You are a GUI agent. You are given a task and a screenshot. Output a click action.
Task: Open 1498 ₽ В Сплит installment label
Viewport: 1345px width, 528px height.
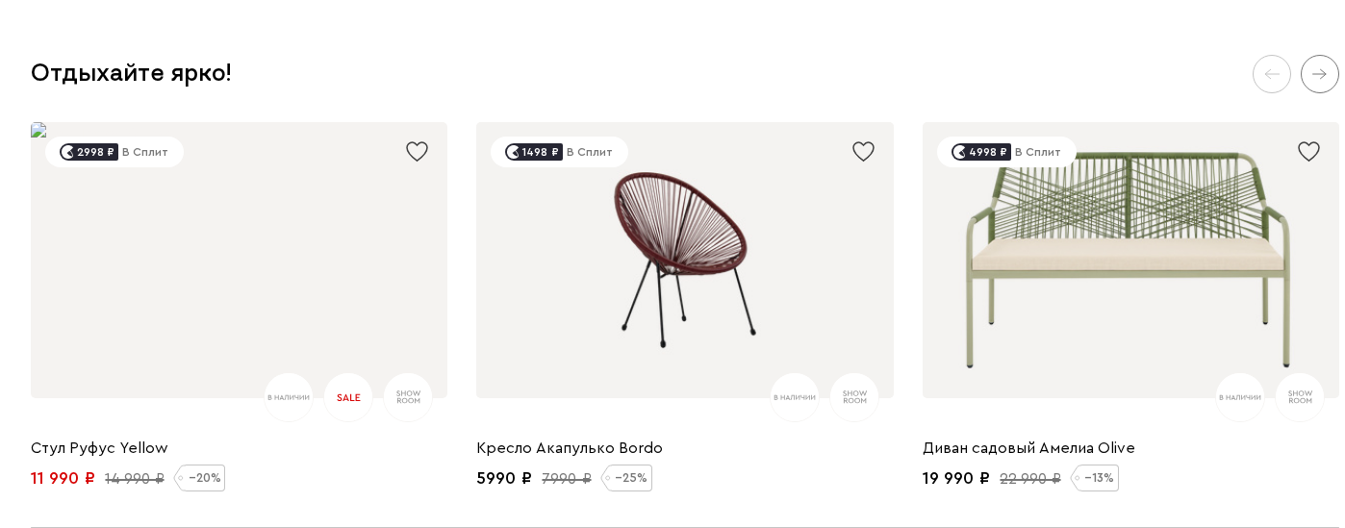(x=559, y=152)
